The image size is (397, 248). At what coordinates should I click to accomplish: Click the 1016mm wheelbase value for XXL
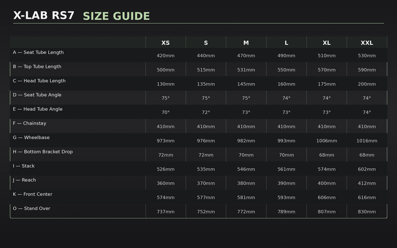point(367,141)
